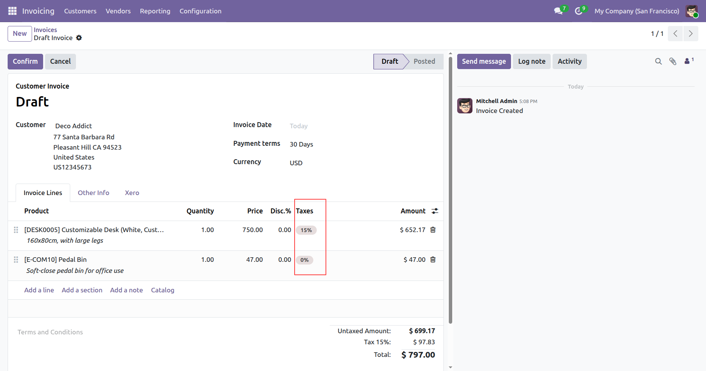Select the Invoice Lines tab
Screen dimensions: 706x371
(x=43, y=193)
